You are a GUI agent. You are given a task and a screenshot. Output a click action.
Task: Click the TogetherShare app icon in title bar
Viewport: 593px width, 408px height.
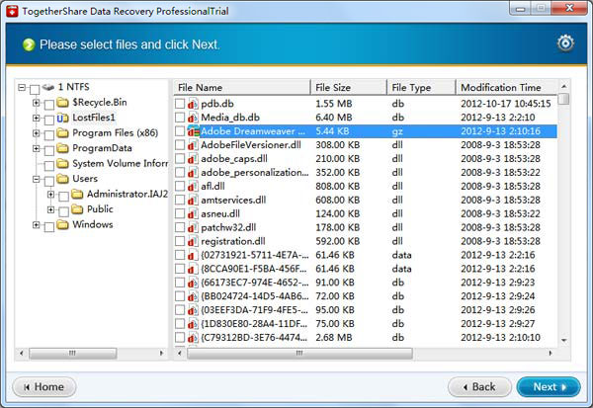click(x=12, y=11)
